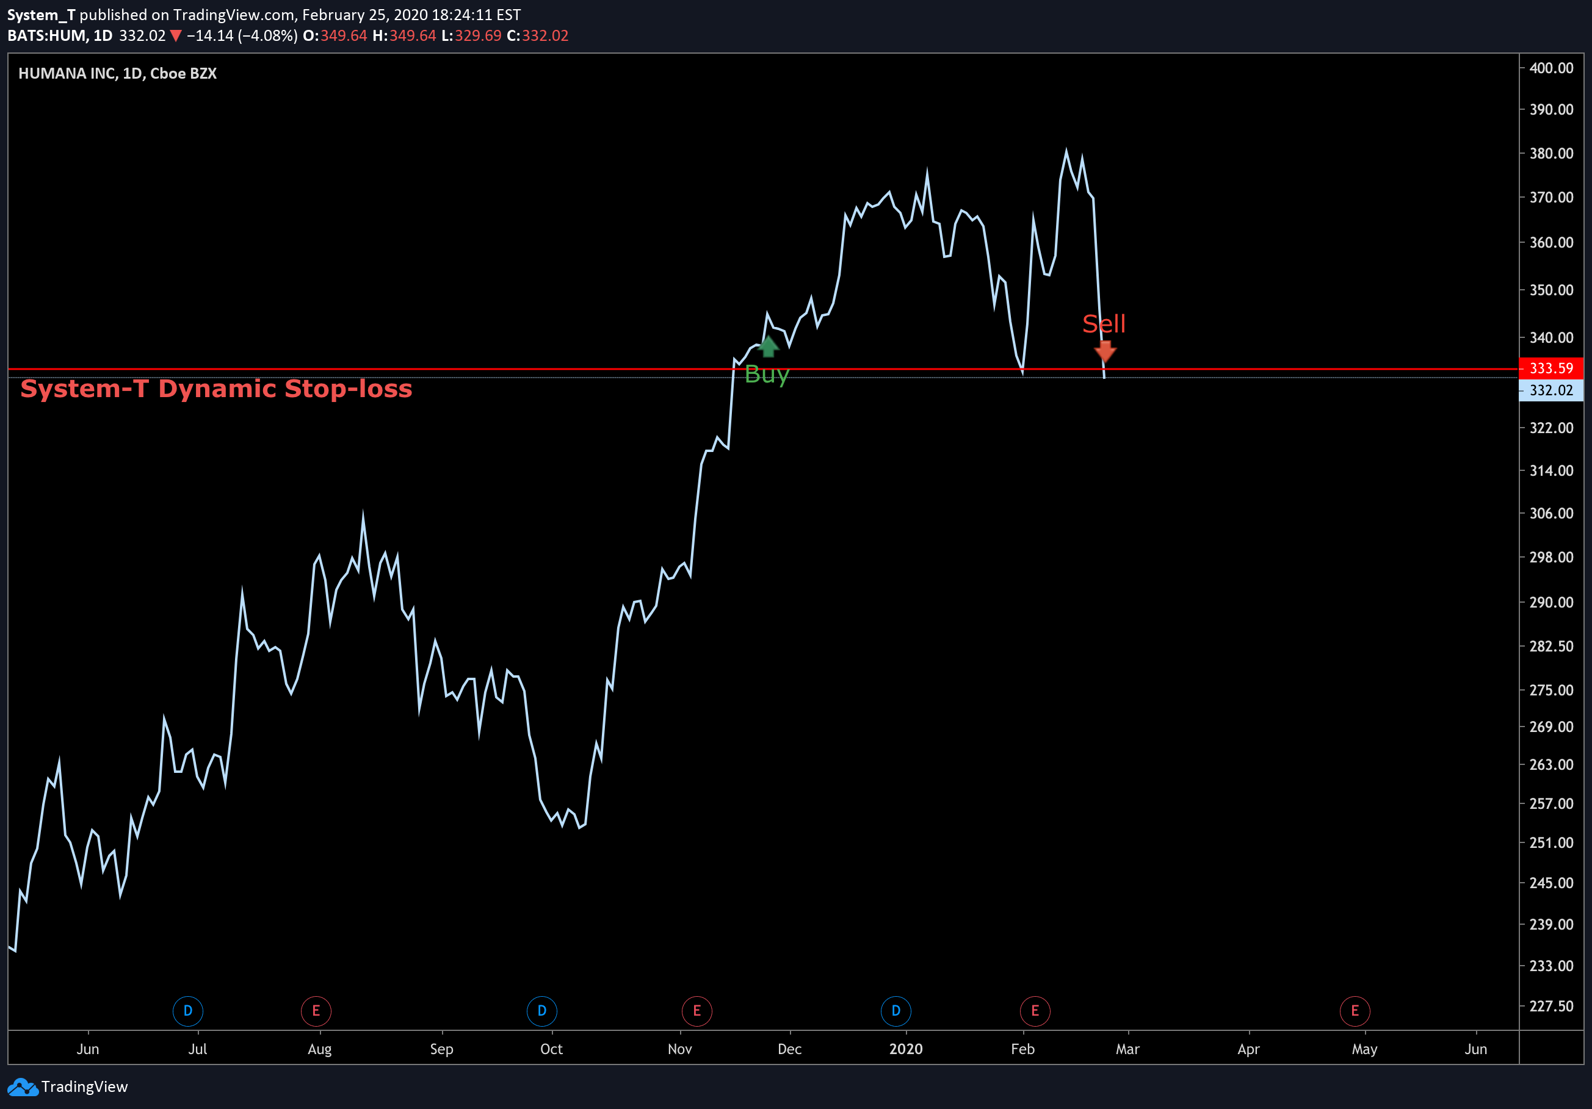Click the Jul time axis label
This screenshot has width=1592, height=1109.
pyautogui.click(x=198, y=1049)
